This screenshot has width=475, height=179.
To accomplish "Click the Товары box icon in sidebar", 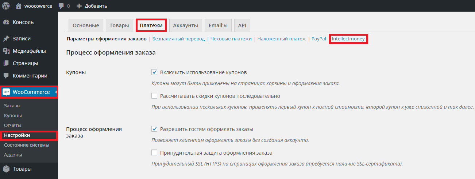I will pos(6,169).
